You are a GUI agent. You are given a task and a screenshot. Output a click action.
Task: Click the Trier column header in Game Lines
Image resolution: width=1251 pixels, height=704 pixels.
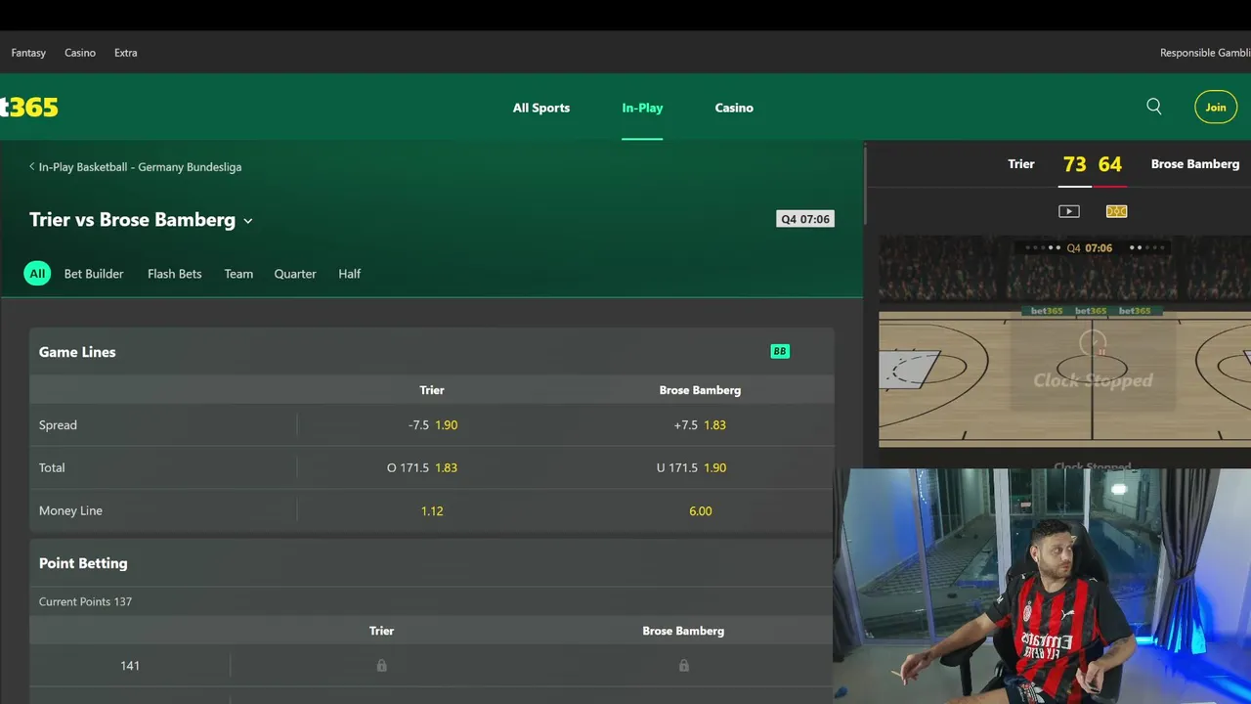[432, 390]
